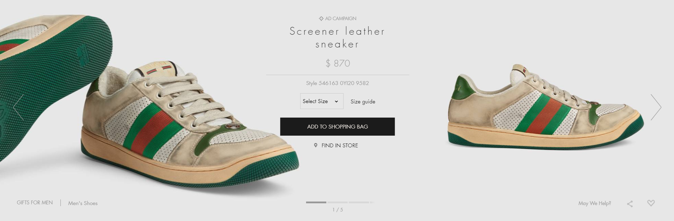674x221 pixels.
Task: Click the Ad Campaign icon
Action: [x=321, y=18]
